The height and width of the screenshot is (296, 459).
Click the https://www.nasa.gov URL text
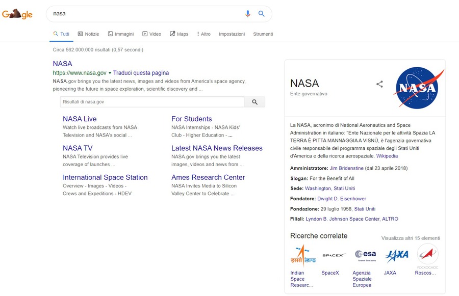point(80,73)
